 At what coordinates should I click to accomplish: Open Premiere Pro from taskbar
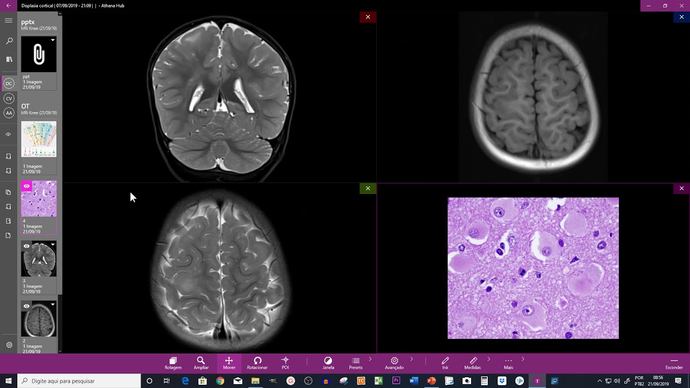396,381
